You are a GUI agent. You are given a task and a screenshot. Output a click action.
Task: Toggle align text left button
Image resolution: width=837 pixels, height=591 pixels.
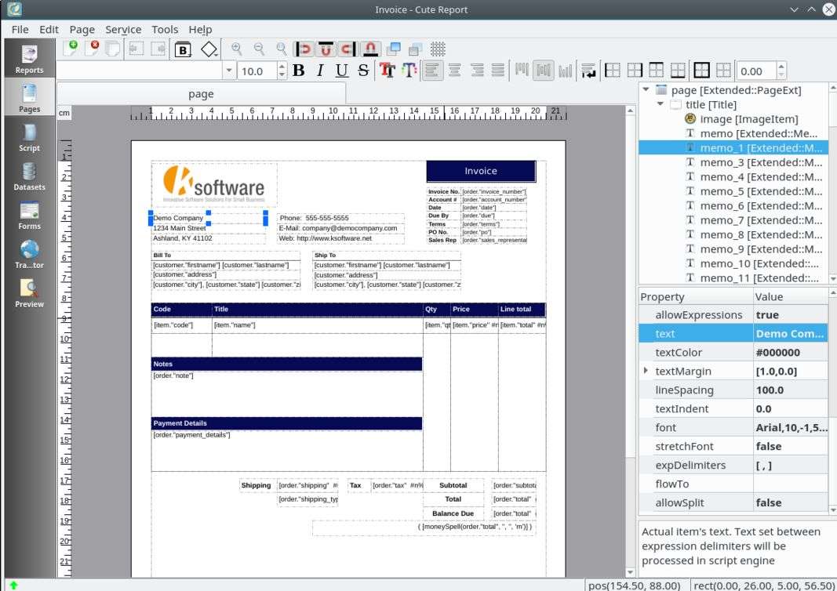pos(431,71)
